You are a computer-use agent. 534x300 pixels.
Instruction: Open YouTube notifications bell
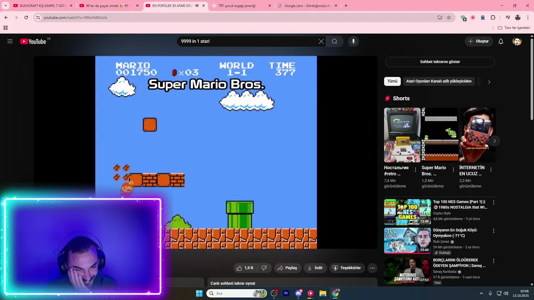pyautogui.click(x=501, y=41)
